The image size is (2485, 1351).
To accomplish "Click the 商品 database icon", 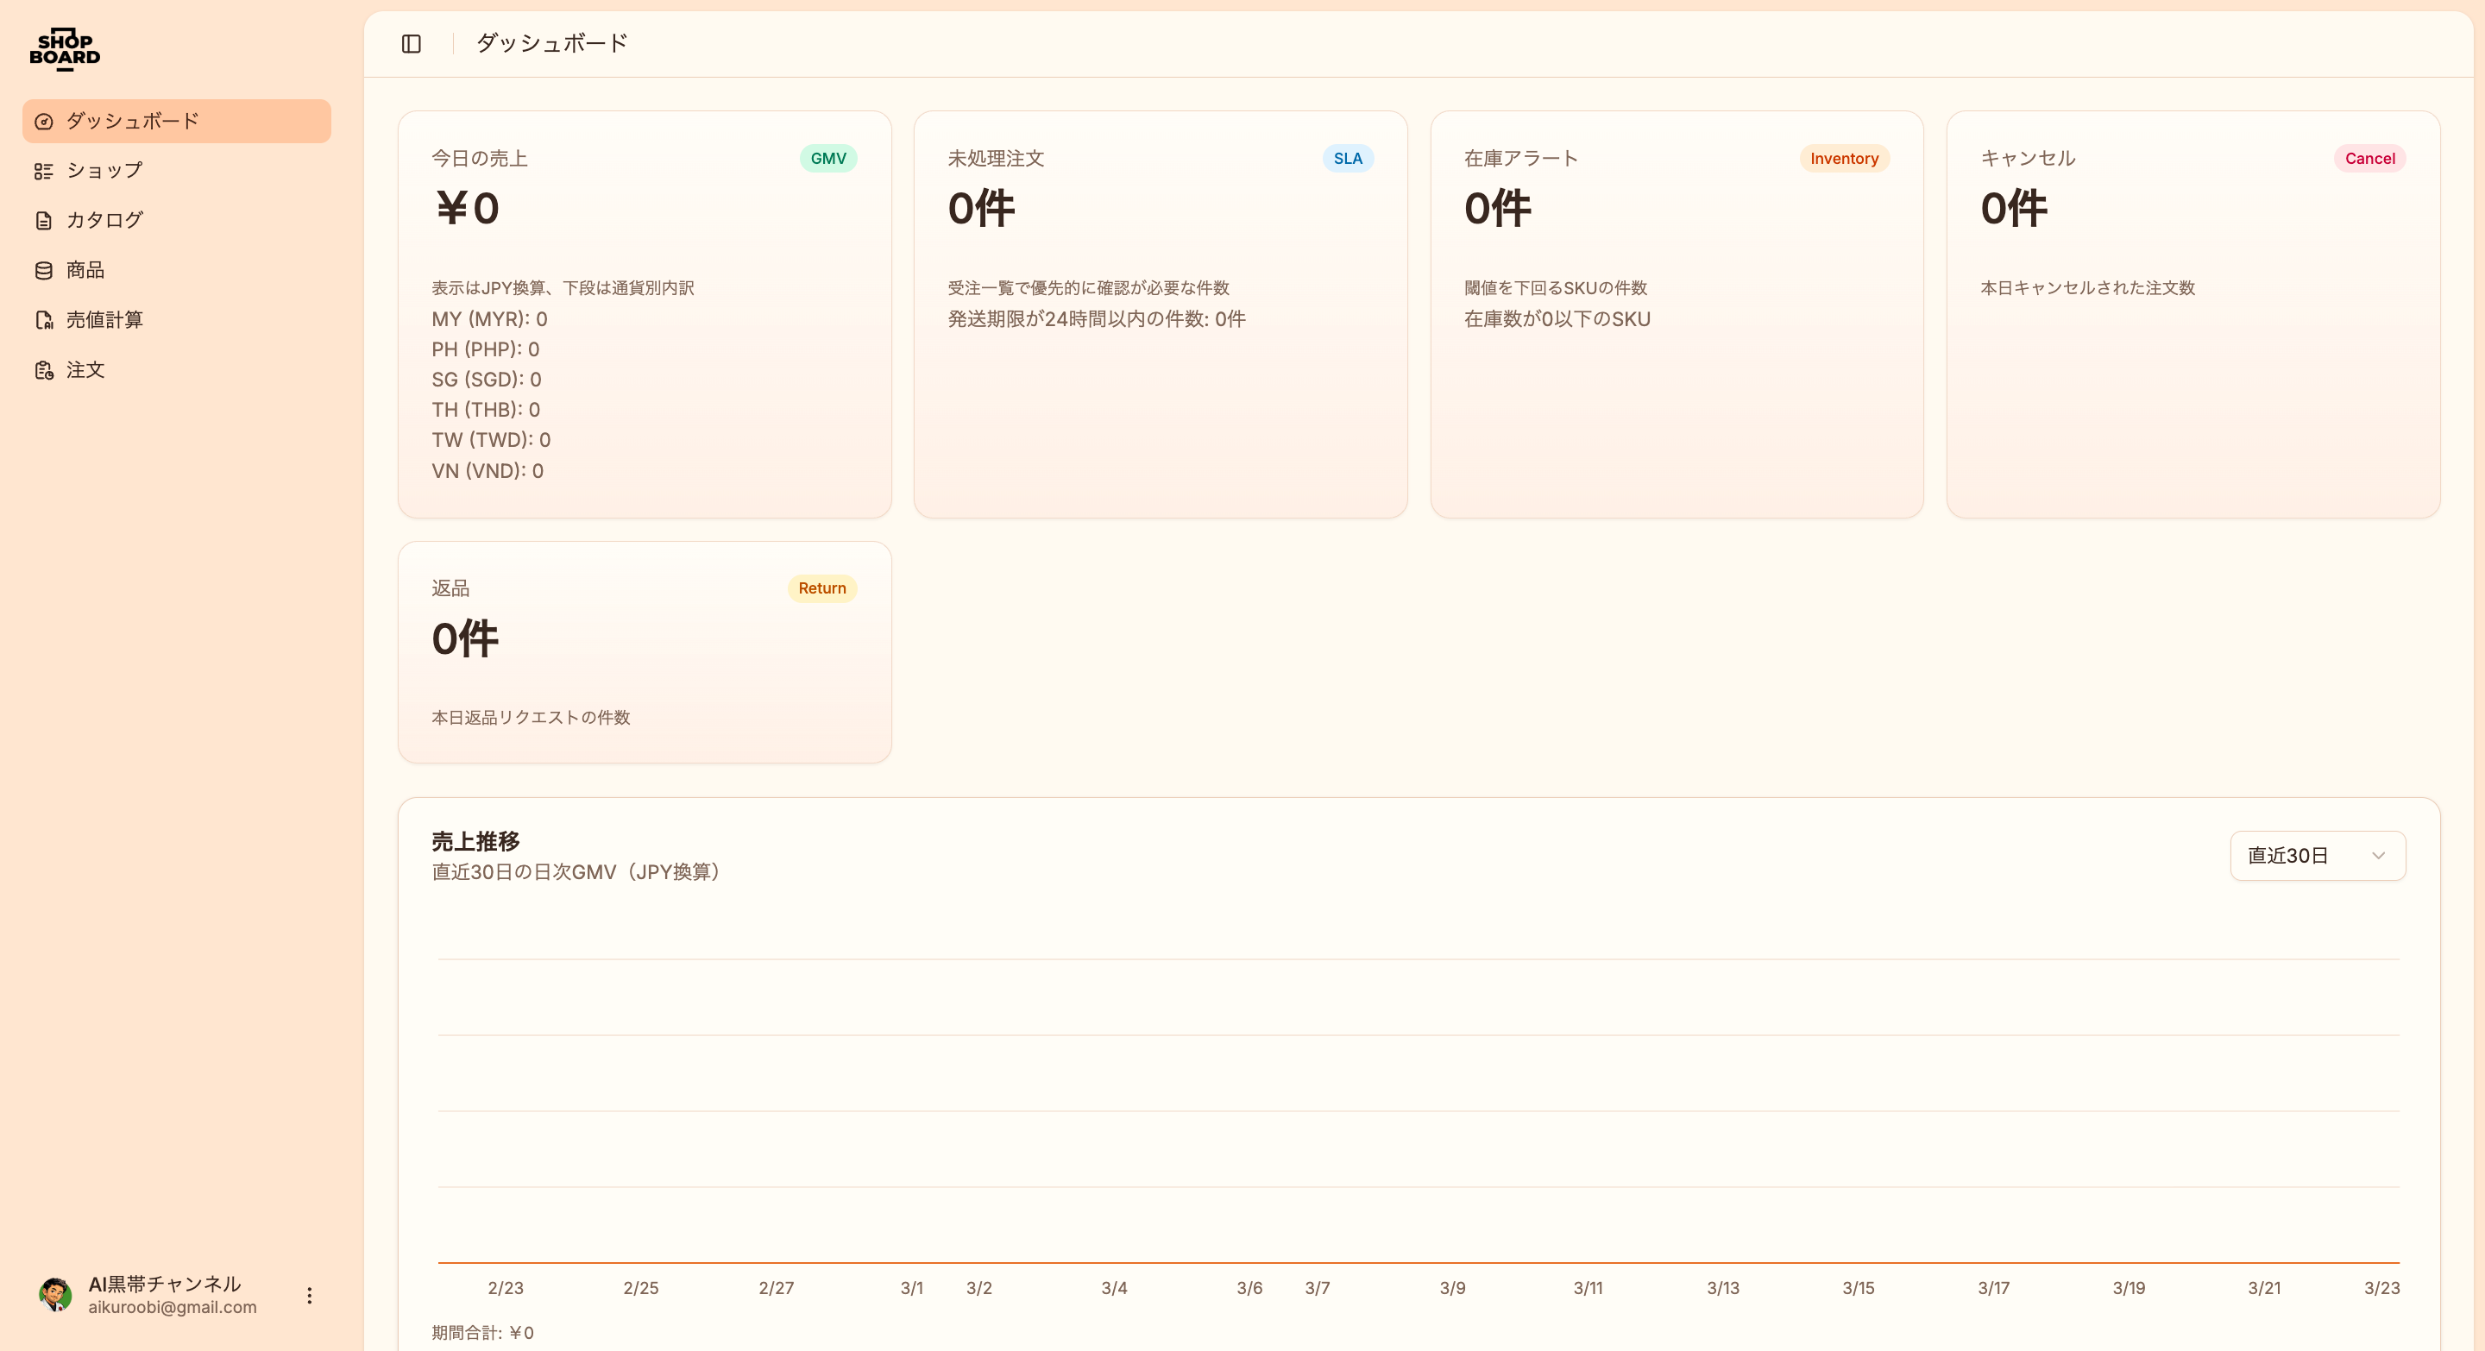I will click(x=43, y=271).
